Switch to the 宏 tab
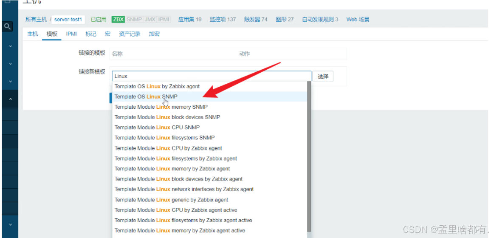Screen dimensions: 491x238 [x=107, y=34]
